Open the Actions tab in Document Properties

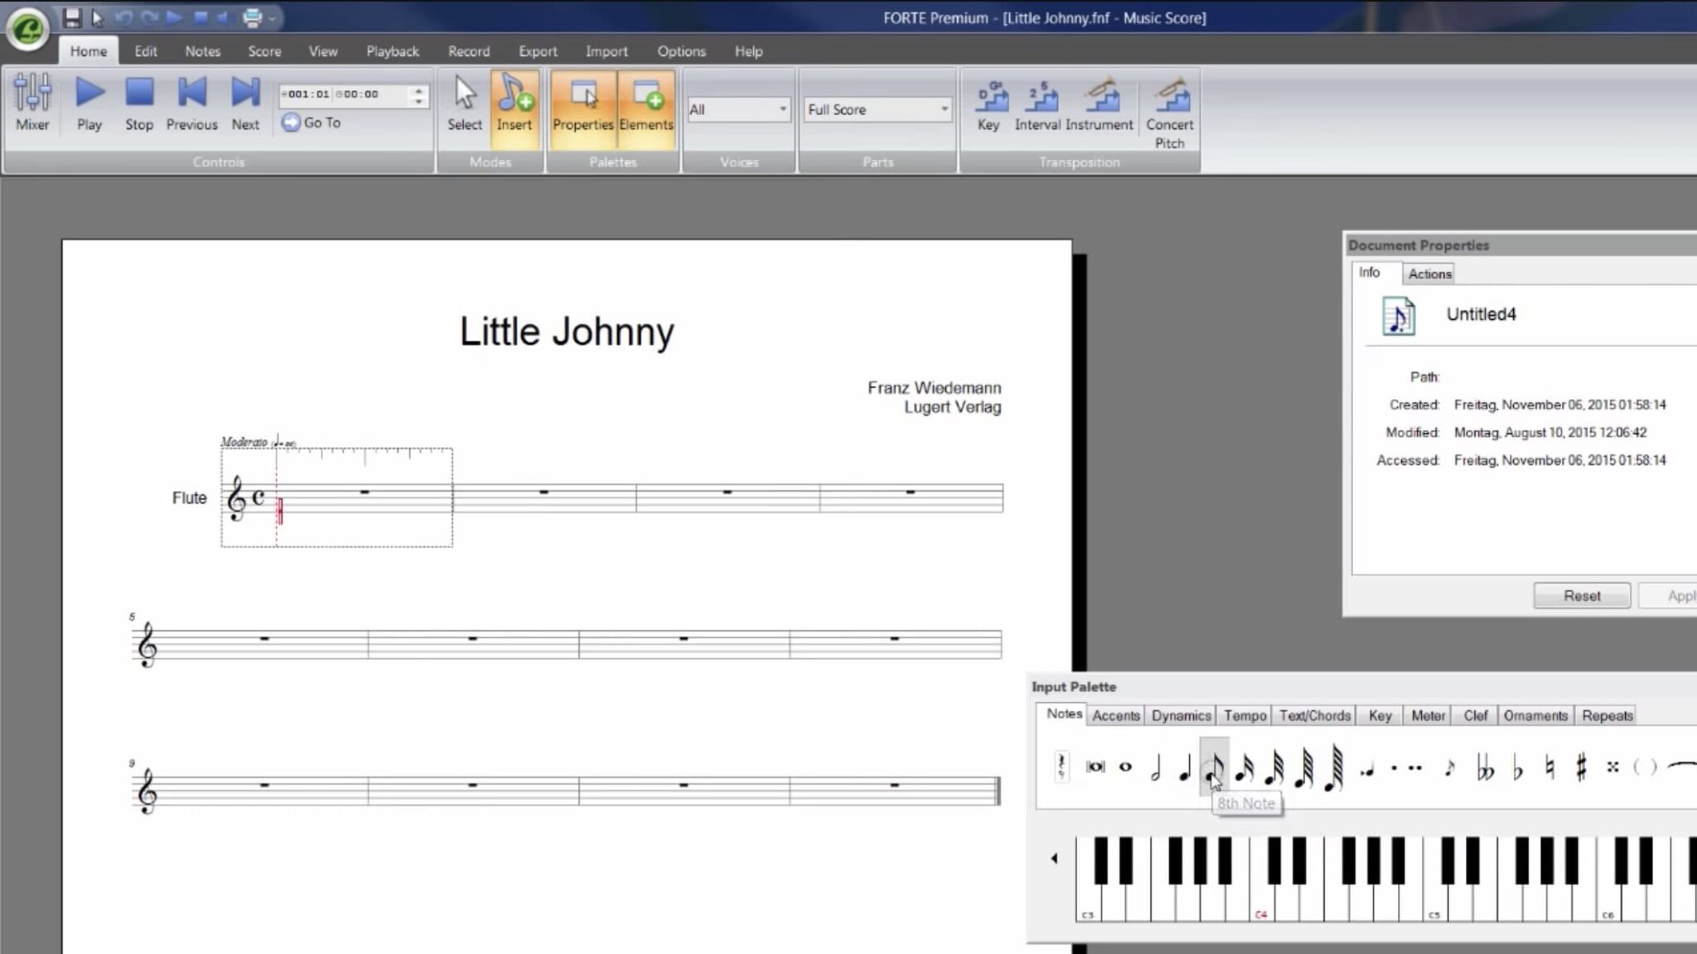(1430, 273)
